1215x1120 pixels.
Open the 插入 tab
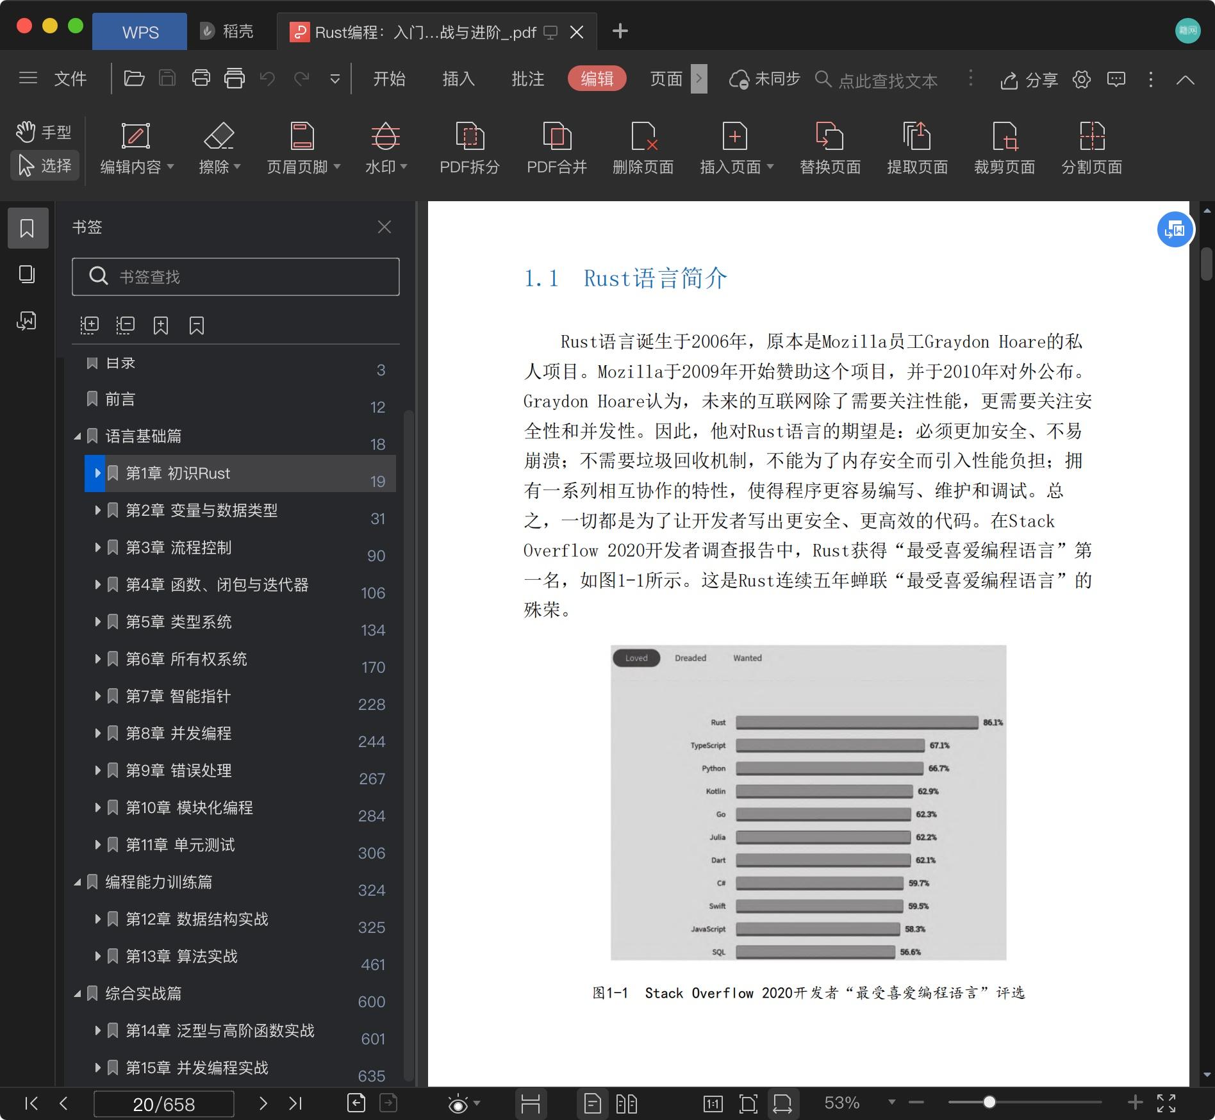458,78
